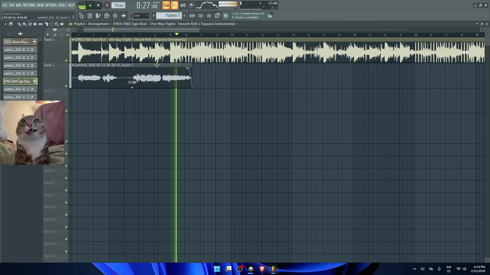Open the OPTIONS menu
The width and height of the screenshot is (490, 275).
pyautogui.click(x=51, y=5)
